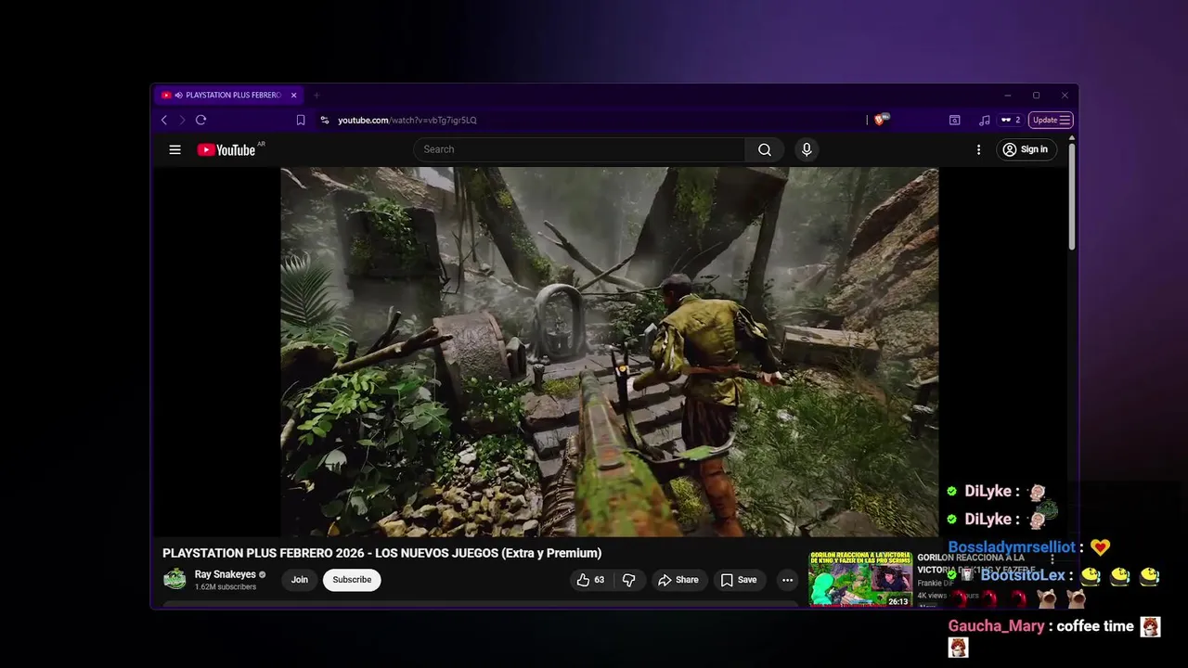Screen dimensions: 1188x668
Task: Dislike the video
Action: click(628, 580)
